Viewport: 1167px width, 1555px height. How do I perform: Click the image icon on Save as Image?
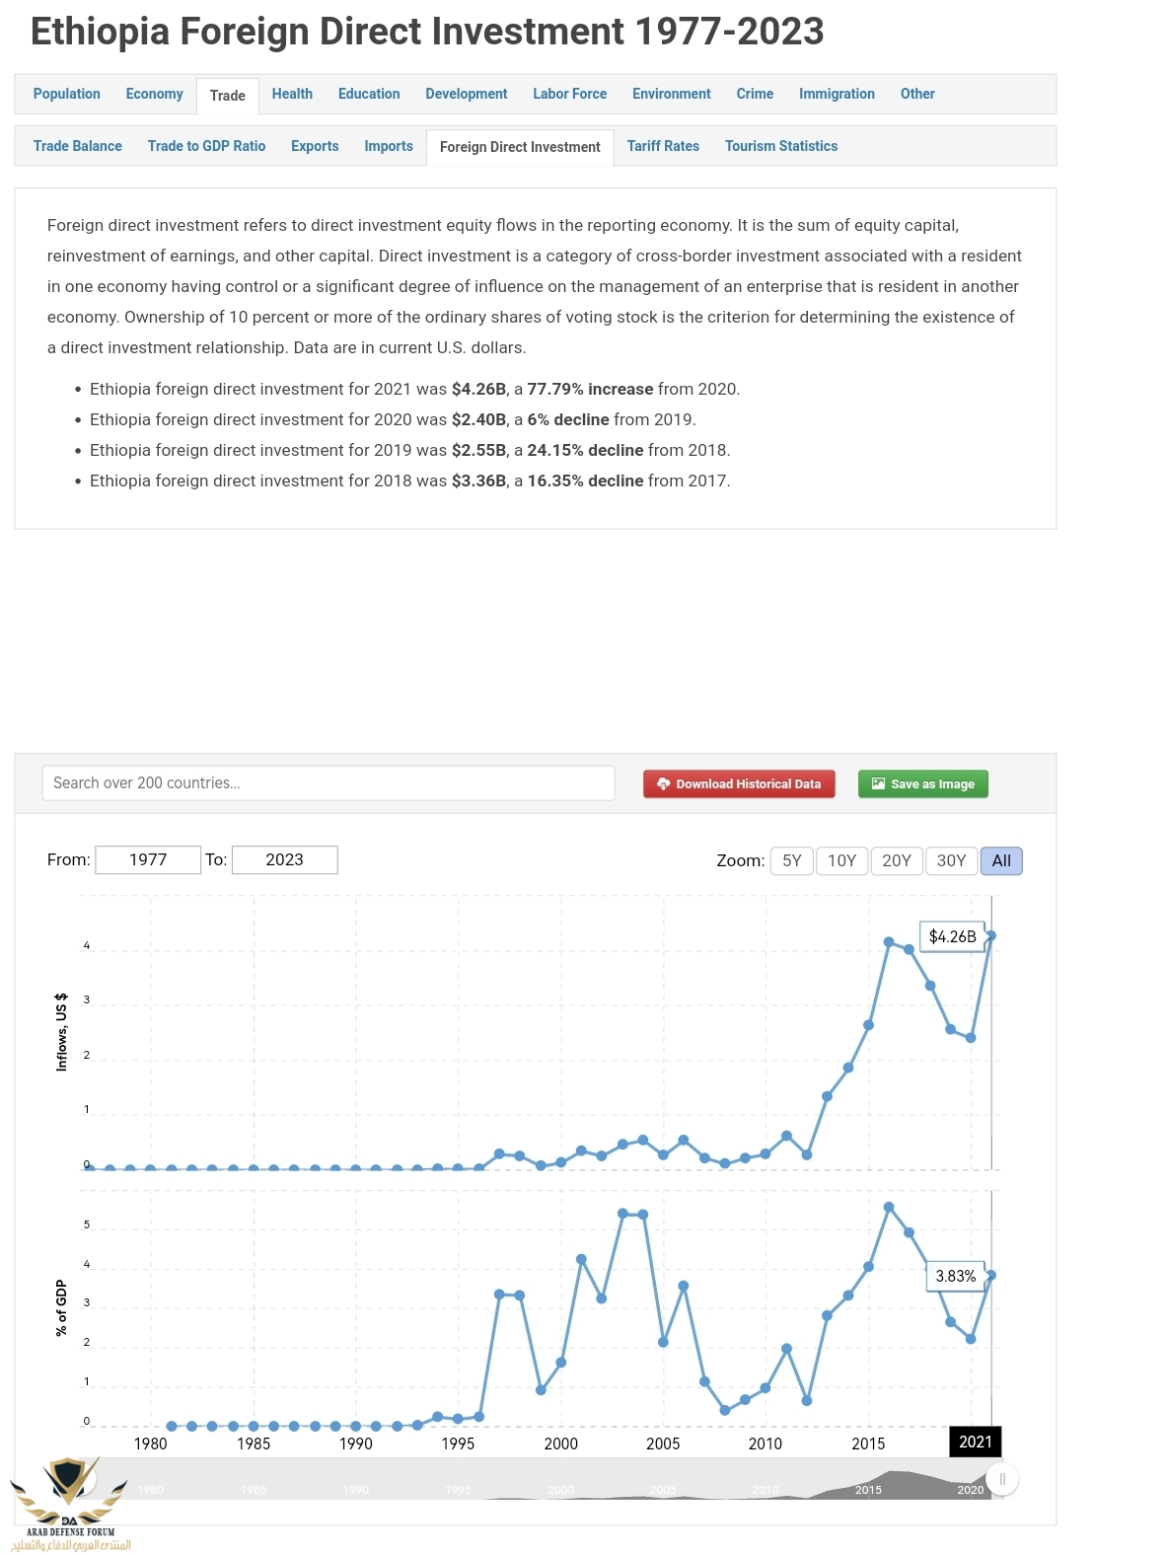878,784
